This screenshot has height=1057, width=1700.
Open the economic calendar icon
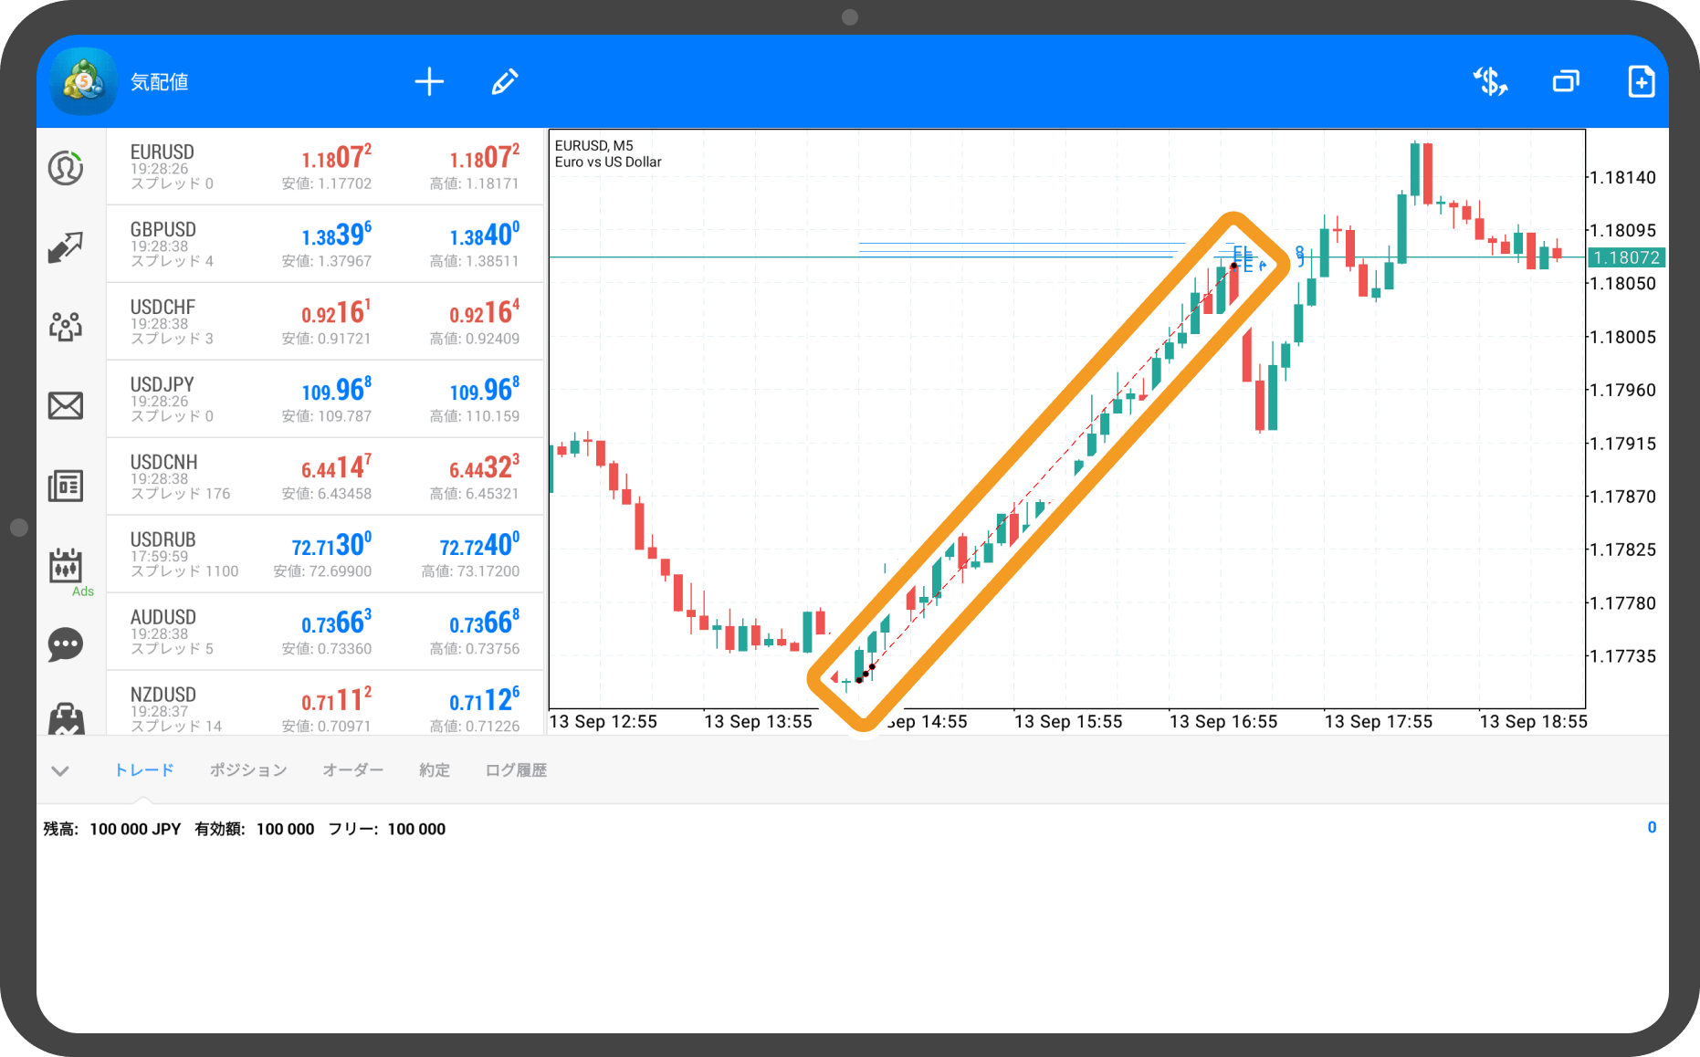pyautogui.click(x=66, y=566)
